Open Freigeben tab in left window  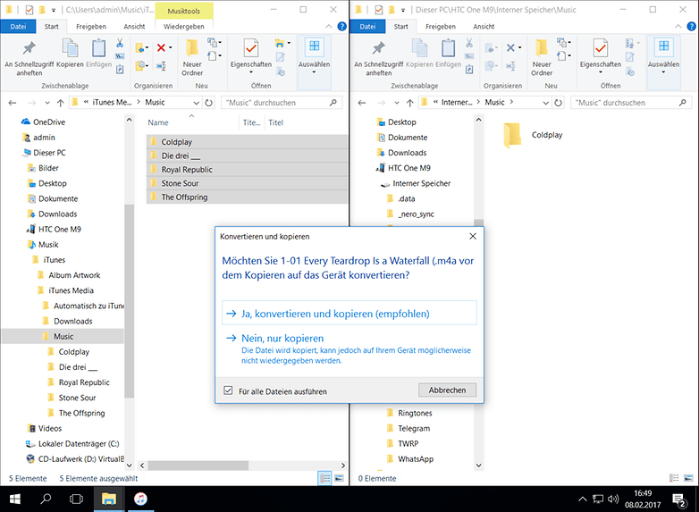pos(91,26)
